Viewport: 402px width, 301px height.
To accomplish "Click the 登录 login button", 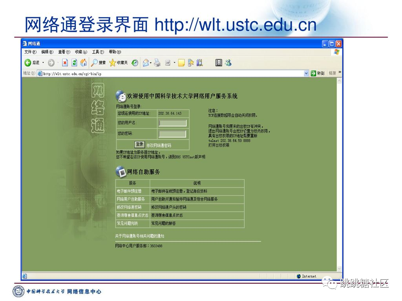I will 140,144.
